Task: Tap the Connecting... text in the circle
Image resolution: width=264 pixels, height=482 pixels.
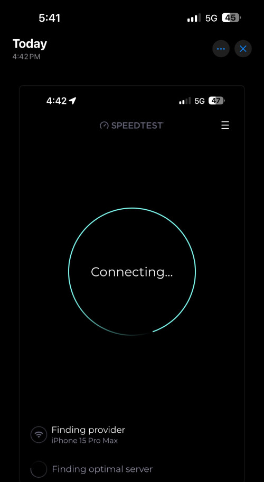Action: [131, 272]
